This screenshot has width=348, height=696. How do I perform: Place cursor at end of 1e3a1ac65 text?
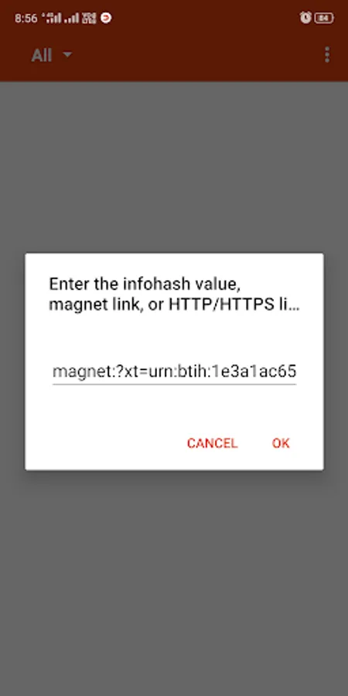coord(295,371)
